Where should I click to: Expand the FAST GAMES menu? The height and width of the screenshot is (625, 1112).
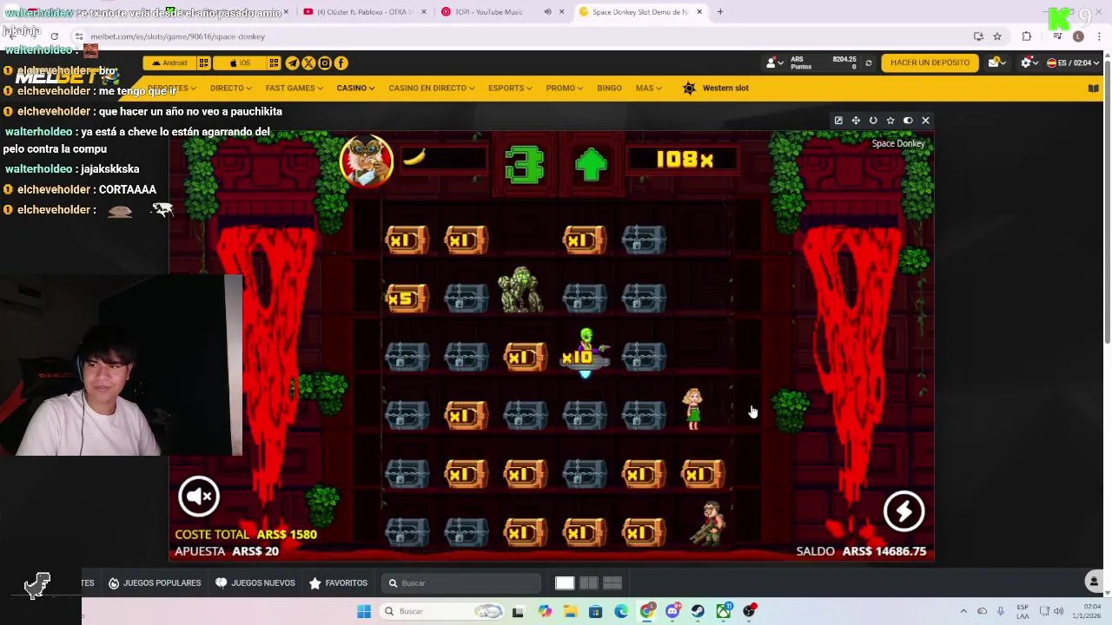pyautogui.click(x=294, y=88)
